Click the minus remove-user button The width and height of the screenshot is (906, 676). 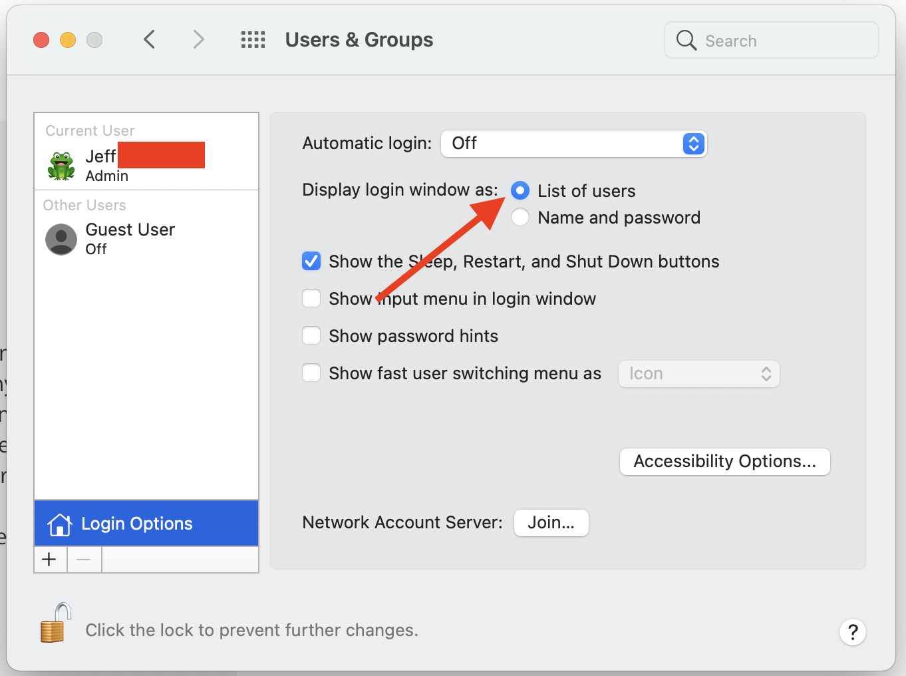[x=84, y=560]
